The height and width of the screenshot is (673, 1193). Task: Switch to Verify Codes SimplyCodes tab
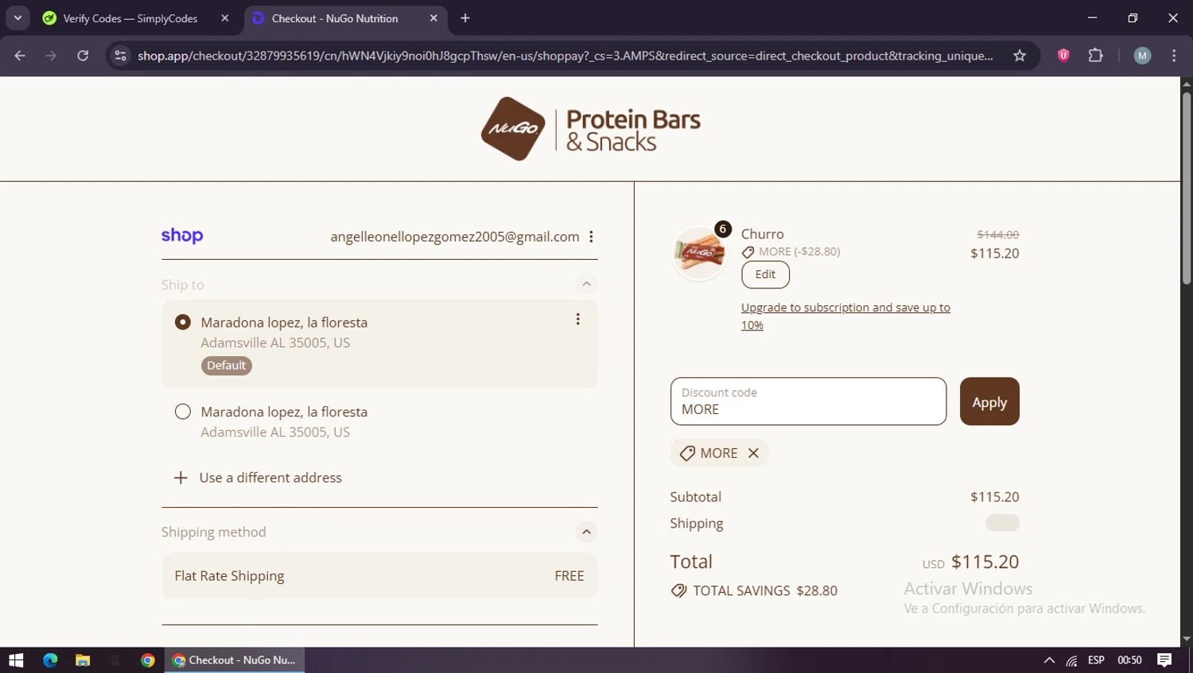coord(130,18)
